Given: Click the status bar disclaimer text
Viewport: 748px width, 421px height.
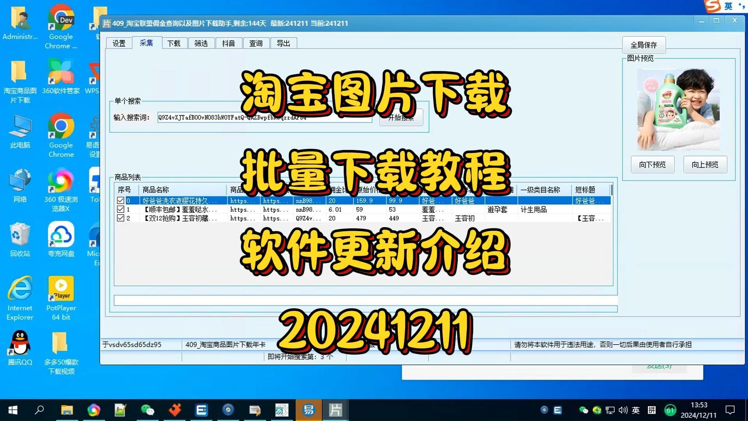Looking at the screenshot, I should (x=603, y=345).
